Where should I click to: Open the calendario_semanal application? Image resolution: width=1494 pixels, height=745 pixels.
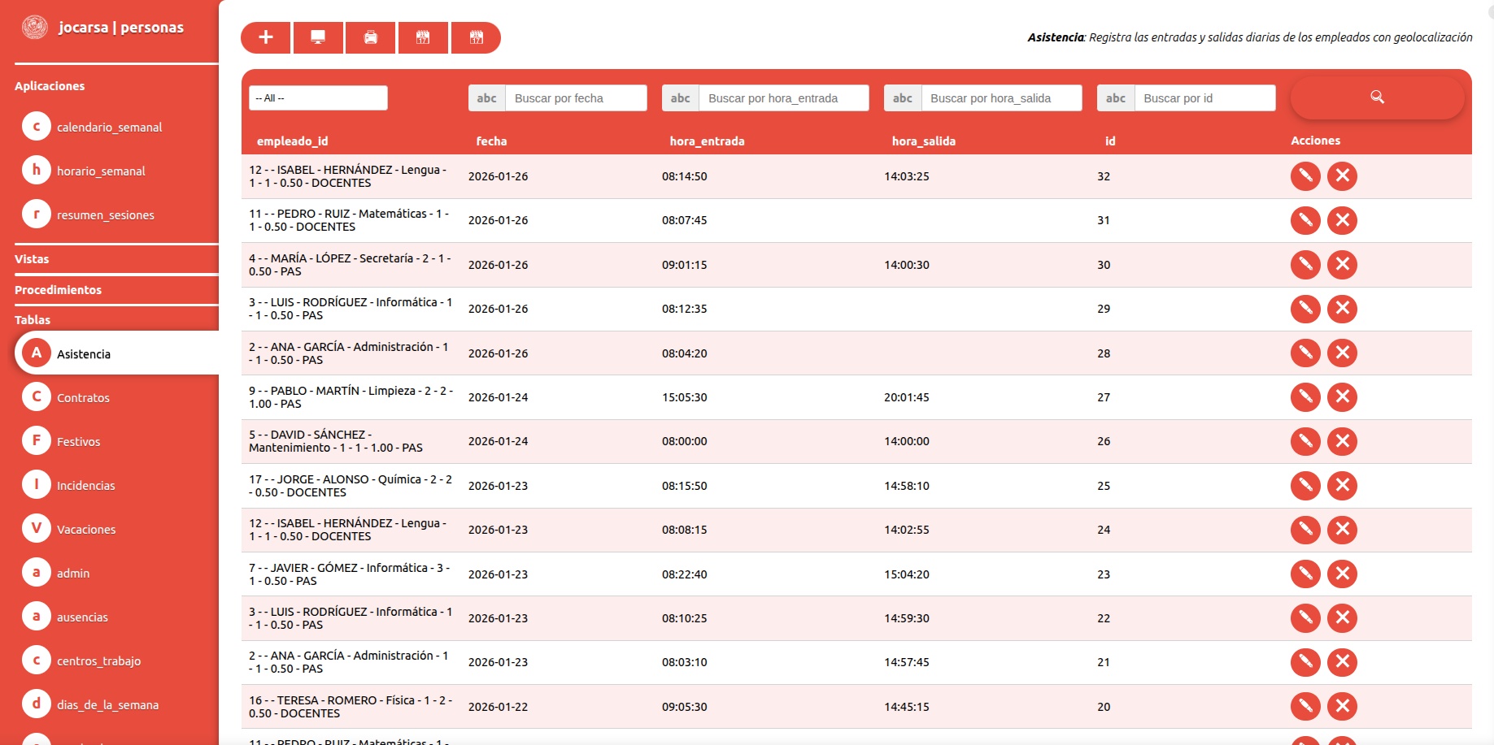109,128
